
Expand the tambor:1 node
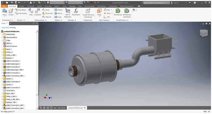coord(2,79)
